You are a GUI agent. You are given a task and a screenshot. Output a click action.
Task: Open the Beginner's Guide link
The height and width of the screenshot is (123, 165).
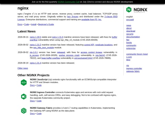(46, 25)
